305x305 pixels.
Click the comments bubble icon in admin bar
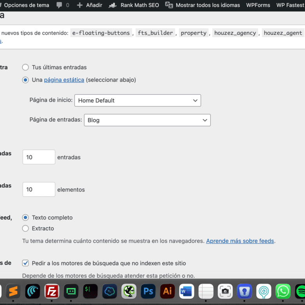(x=59, y=5)
